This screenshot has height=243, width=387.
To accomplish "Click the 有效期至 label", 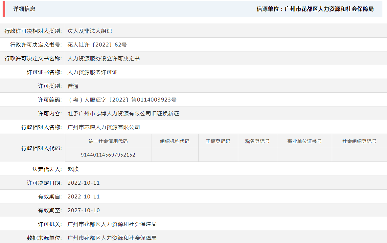I will tap(50, 211).
